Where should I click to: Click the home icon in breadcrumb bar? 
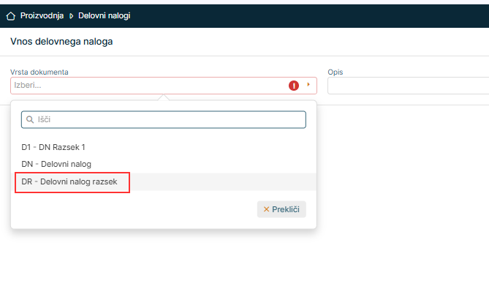[10, 15]
